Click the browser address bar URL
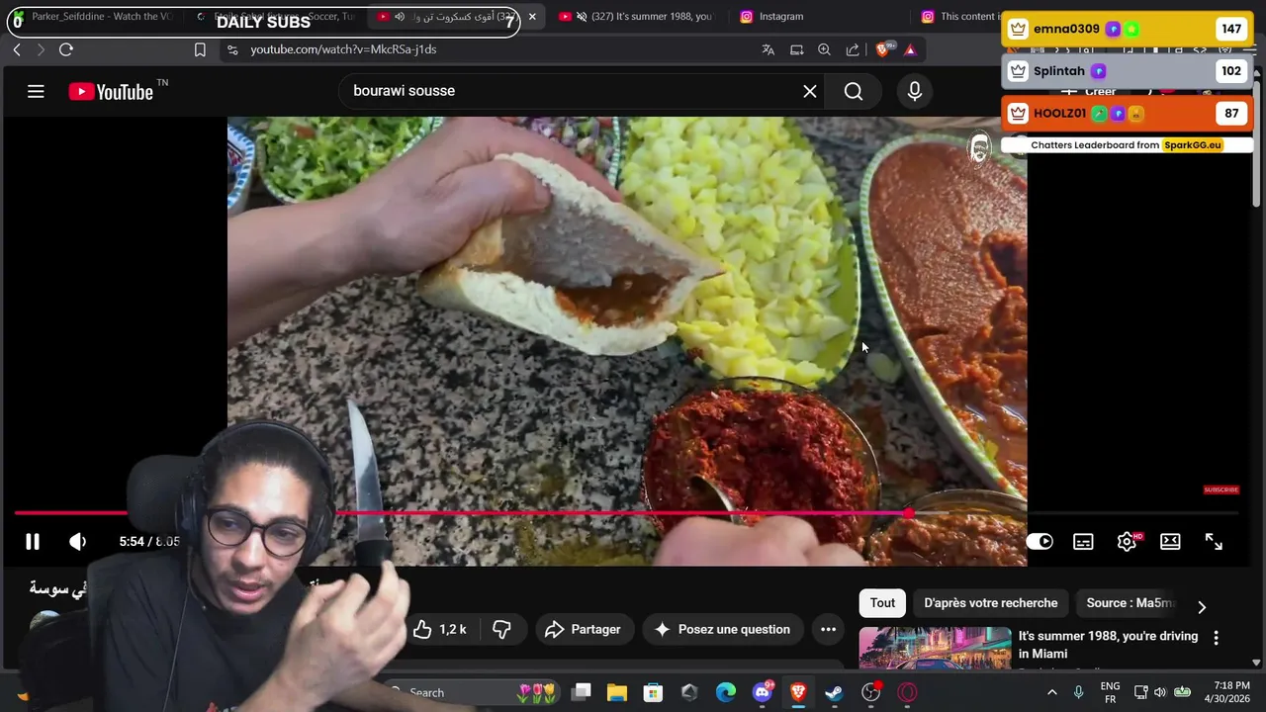Image resolution: width=1266 pixels, height=712 pixels. pos(343,49)
